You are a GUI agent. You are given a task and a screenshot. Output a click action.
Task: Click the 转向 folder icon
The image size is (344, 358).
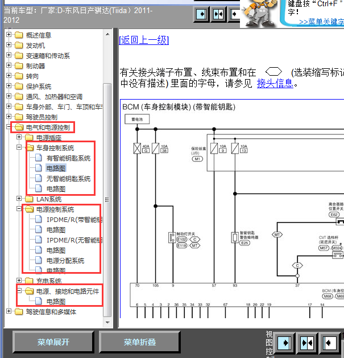tap(19, 76)
